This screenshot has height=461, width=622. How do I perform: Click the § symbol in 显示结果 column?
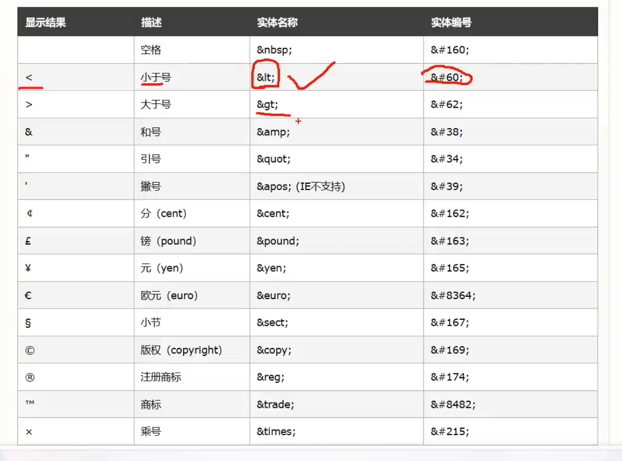point(28,323)
